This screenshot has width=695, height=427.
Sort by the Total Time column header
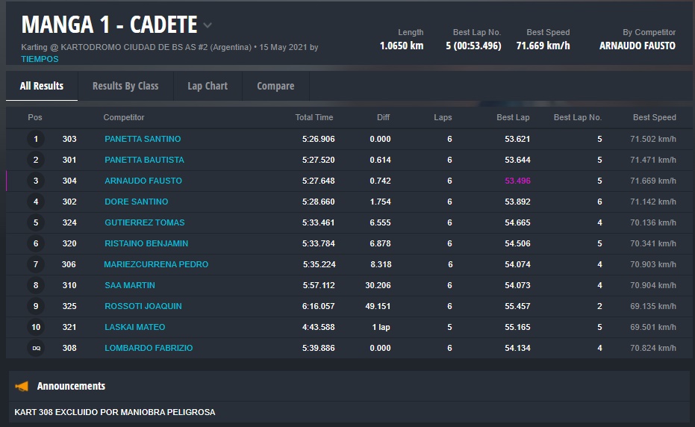[314, 117]
